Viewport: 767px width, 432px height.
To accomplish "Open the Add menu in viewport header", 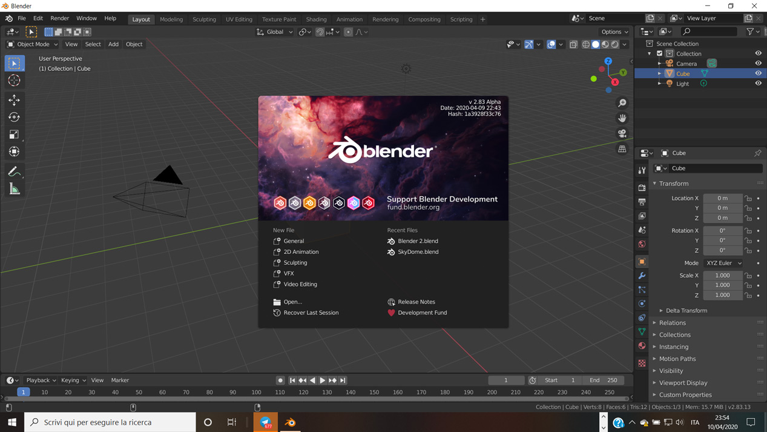I will pos(113,44).
